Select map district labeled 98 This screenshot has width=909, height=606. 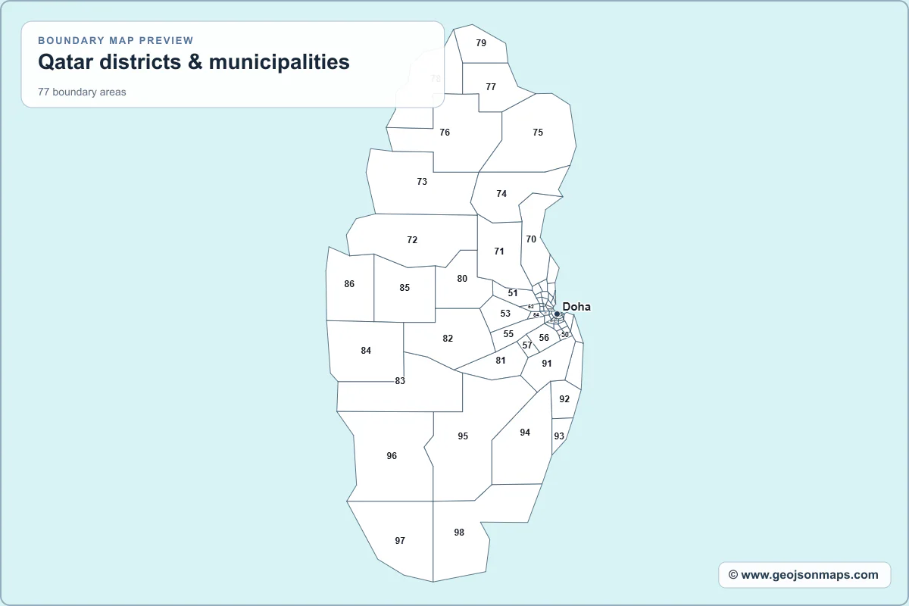click(459, 533)
